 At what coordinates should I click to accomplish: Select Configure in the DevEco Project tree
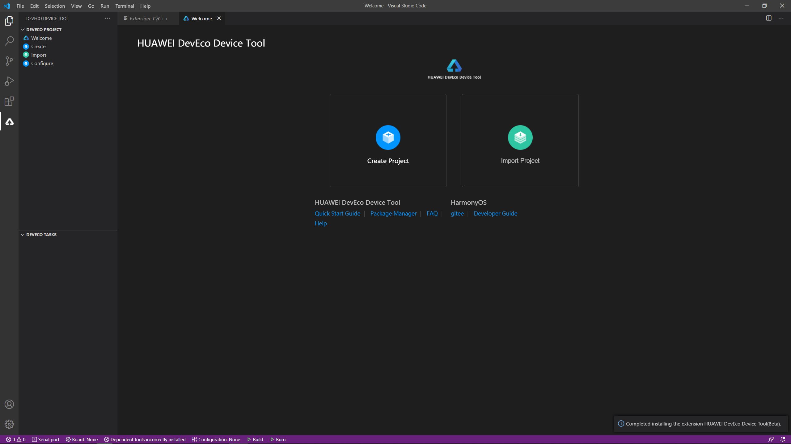68,63
